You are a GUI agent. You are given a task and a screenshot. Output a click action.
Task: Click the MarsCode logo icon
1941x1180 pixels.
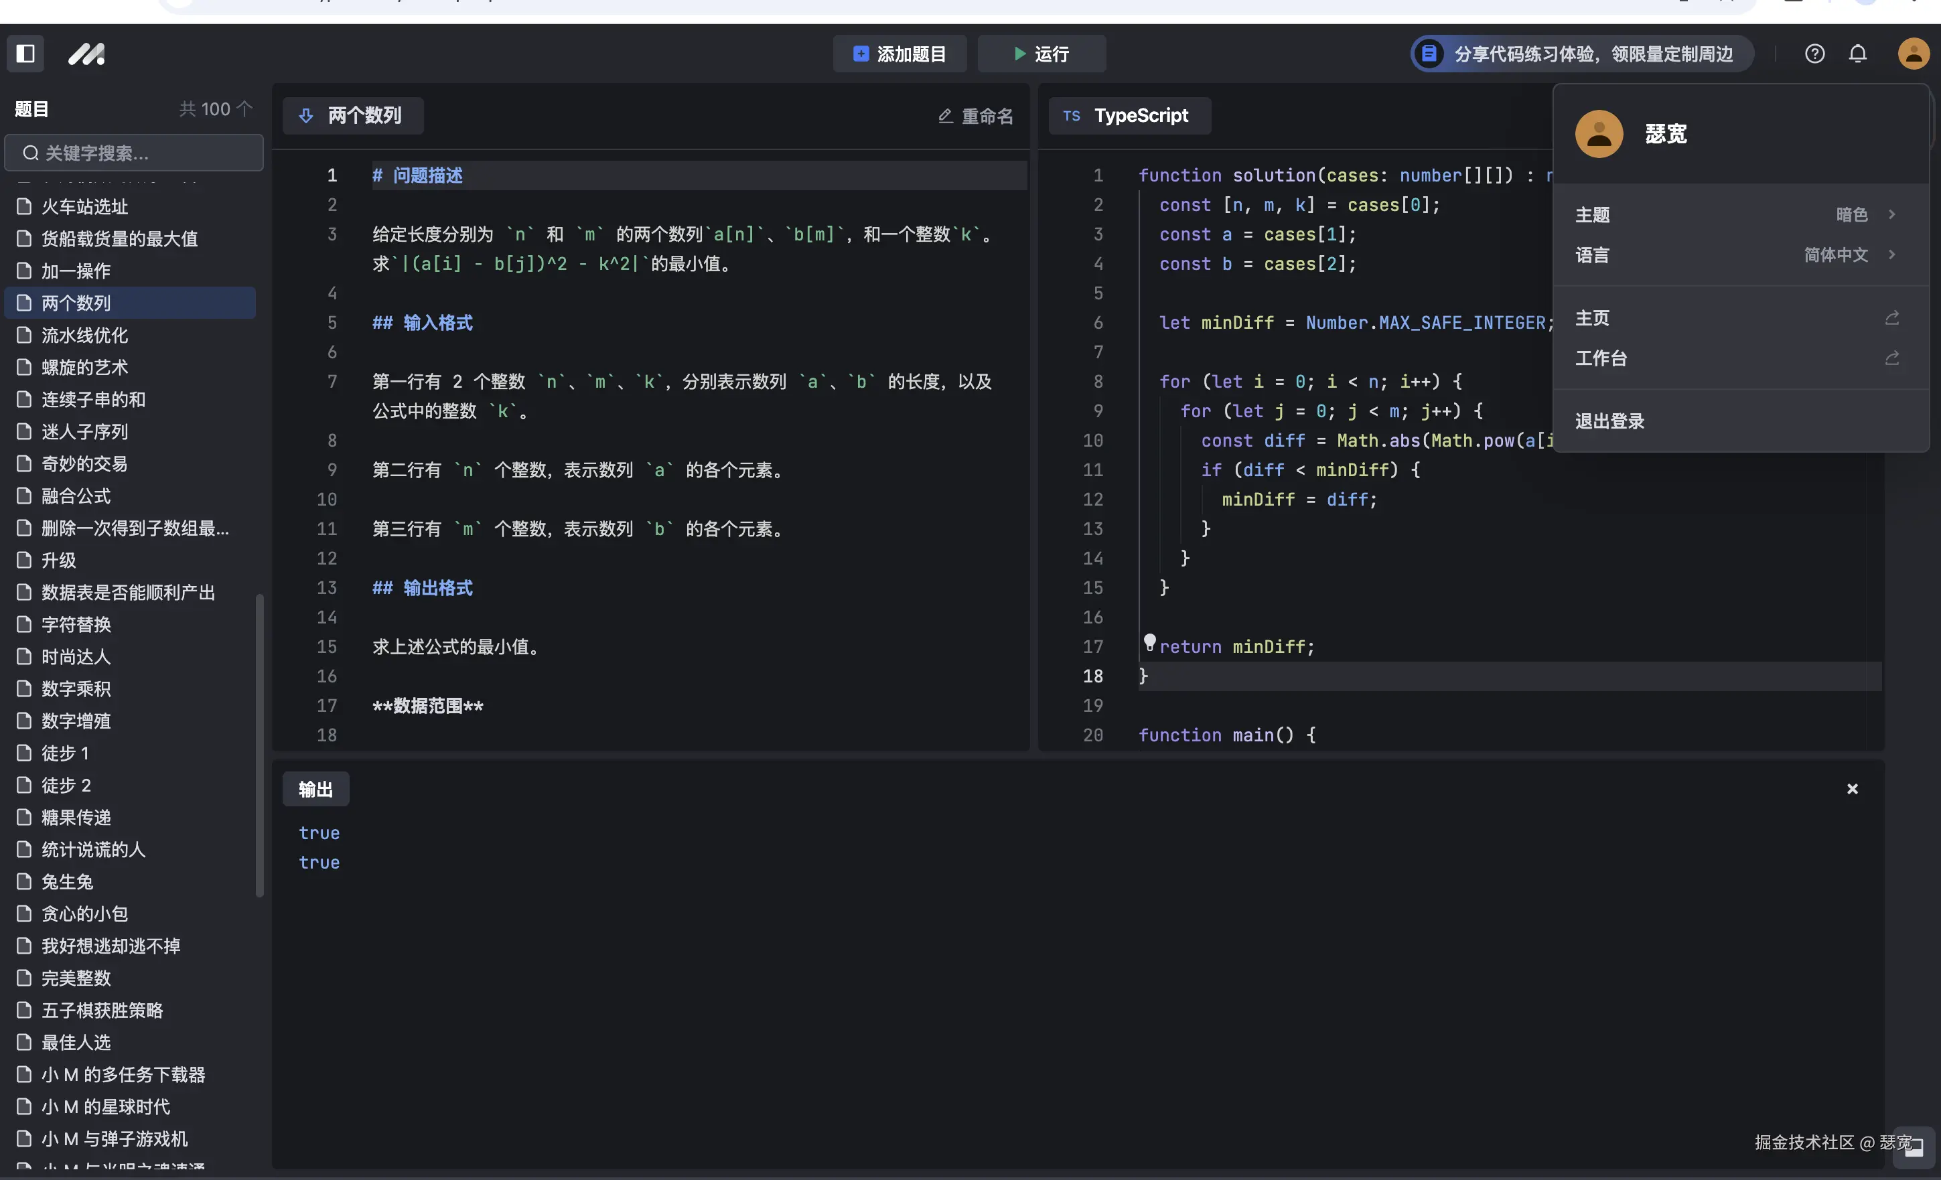pyautogui.click(x=86, y=54)
